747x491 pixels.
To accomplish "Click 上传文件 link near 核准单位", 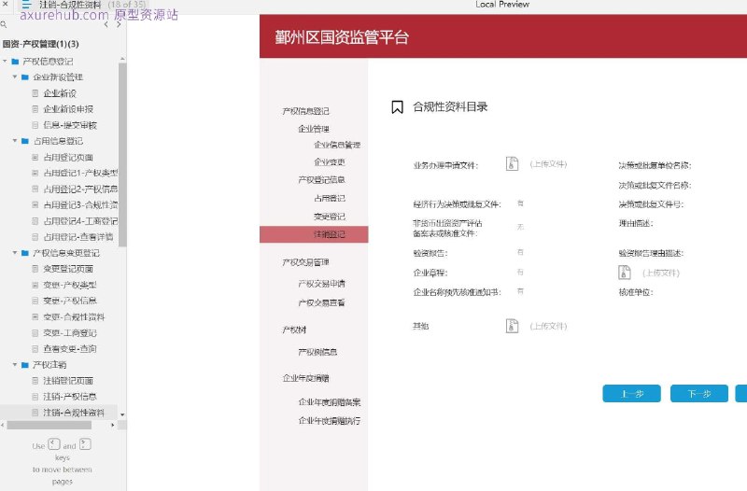I will coord(661,273).
